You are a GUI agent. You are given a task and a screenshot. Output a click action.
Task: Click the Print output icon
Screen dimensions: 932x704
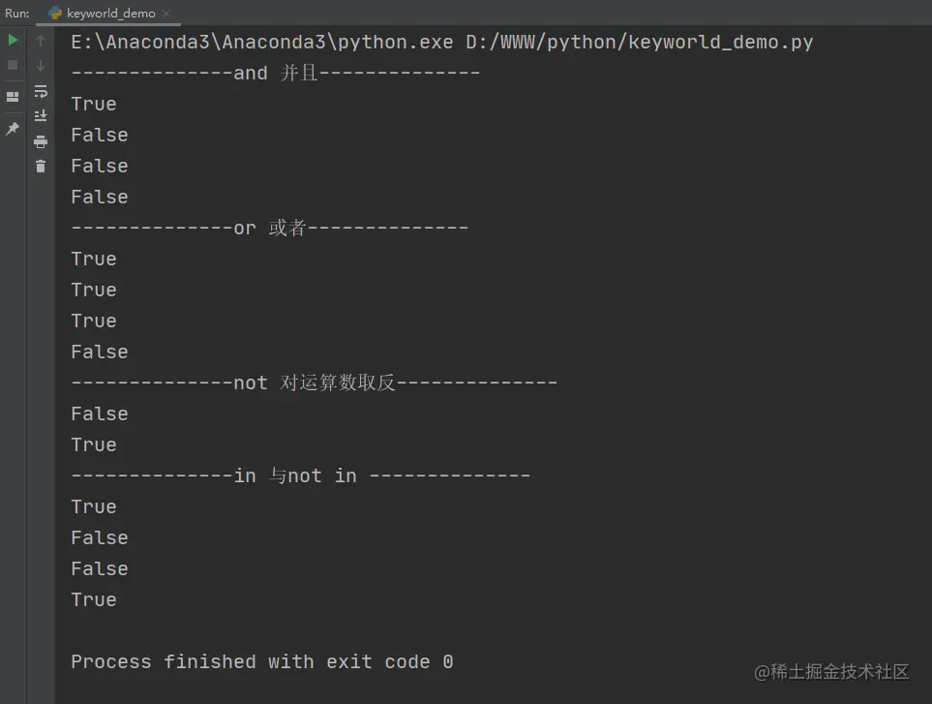41,141
